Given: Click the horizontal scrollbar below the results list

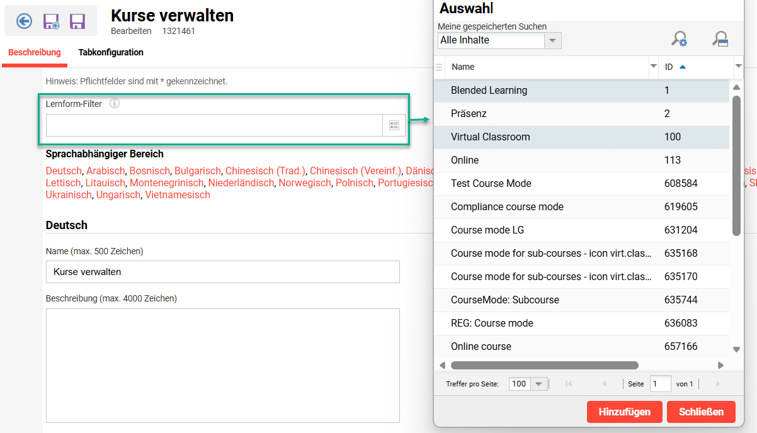Looking at the screenshot, I should (x=544, y=365).
